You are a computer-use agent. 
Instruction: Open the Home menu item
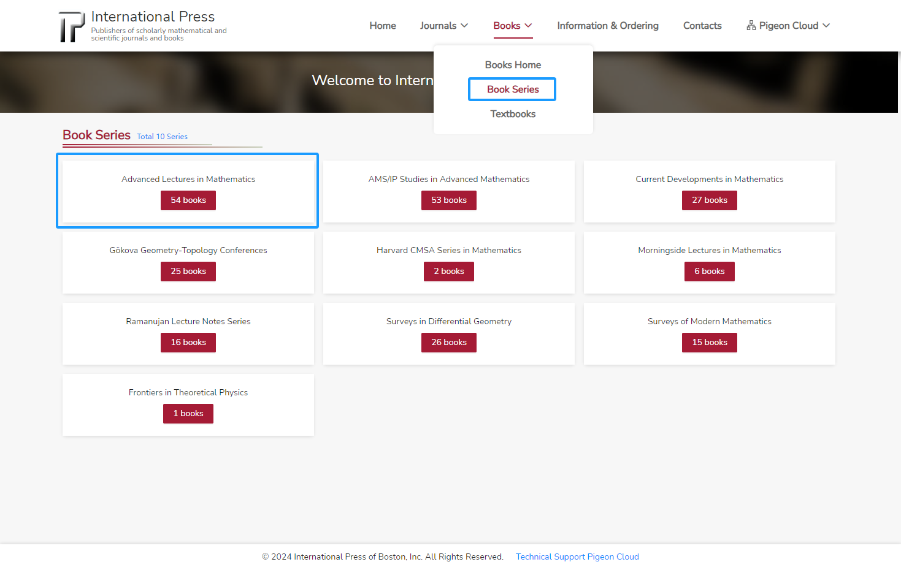tap(383, 26)
